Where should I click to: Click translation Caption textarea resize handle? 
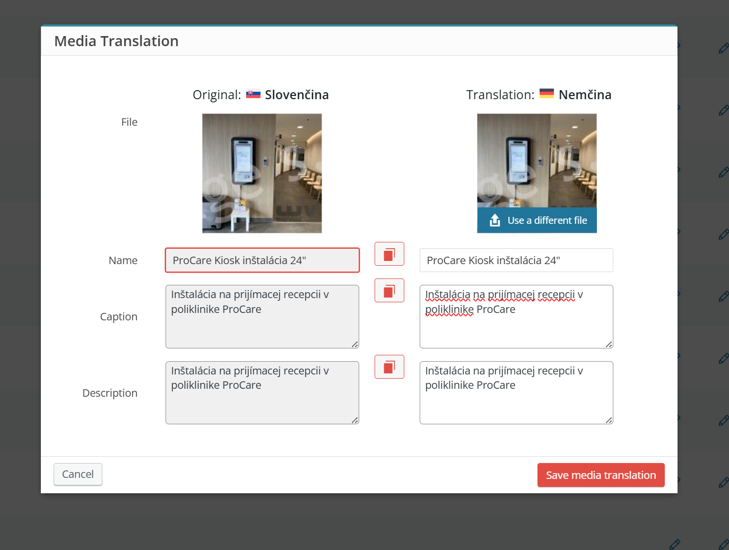(609, 344)
